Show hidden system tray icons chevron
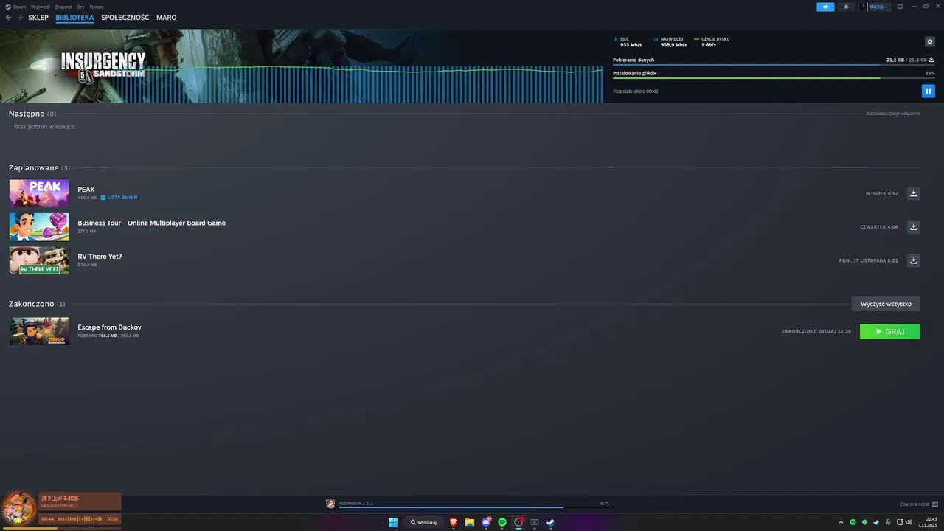 tap(841, 522)
